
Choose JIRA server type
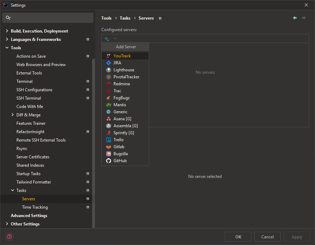[125, 63]
